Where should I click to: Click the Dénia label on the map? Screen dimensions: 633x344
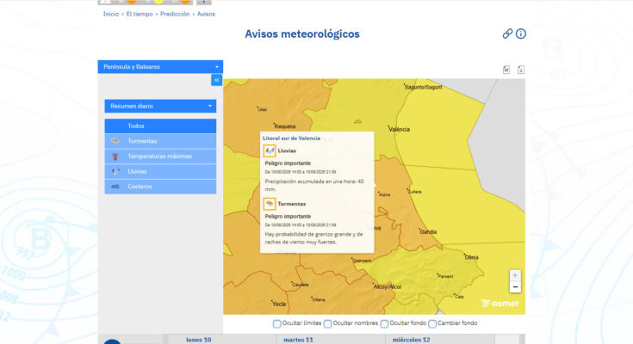pyautogui.click(x=472, y=257)
